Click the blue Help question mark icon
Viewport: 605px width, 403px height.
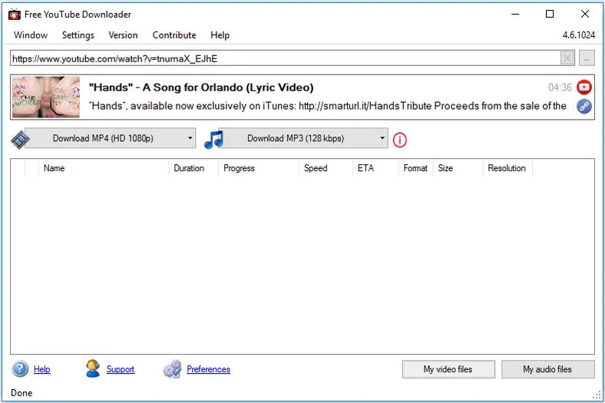click(x=20, y=368)
